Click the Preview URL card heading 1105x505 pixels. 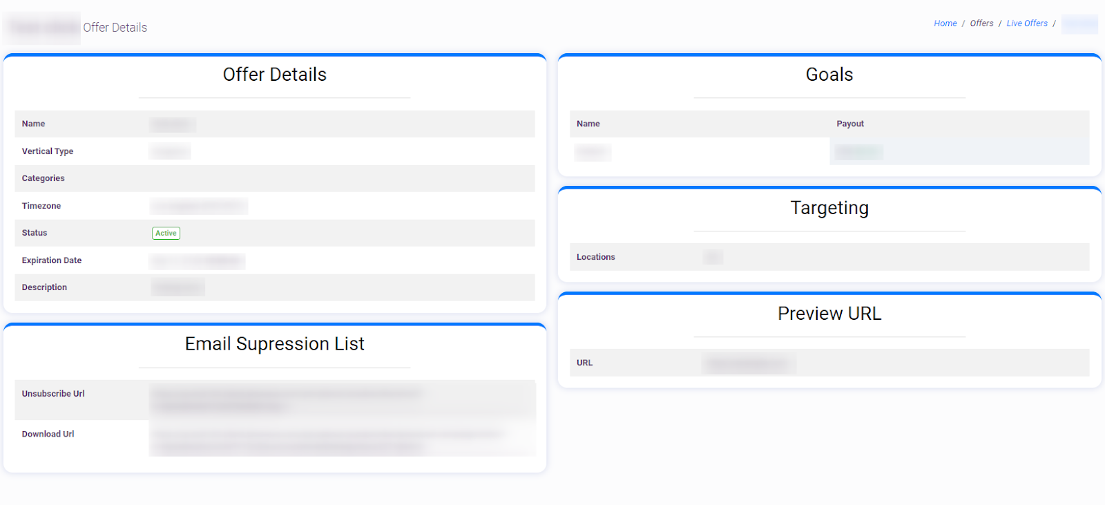point(829,314)
